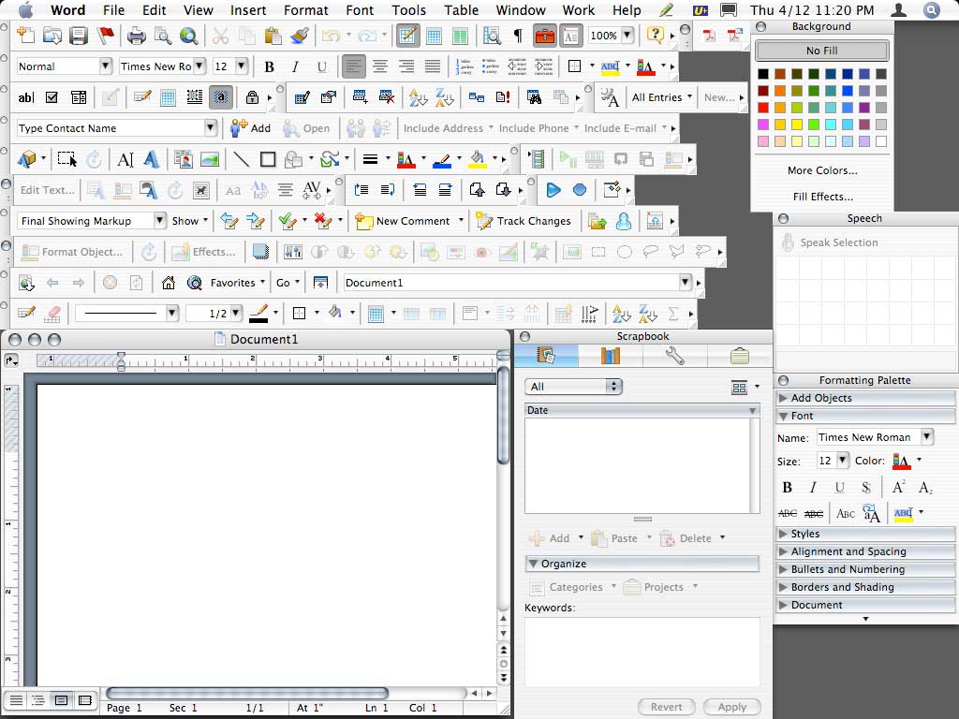
Task: Open the All Entries AutoText dropdown
Action: pyautogui.click(x=662, y=97)
